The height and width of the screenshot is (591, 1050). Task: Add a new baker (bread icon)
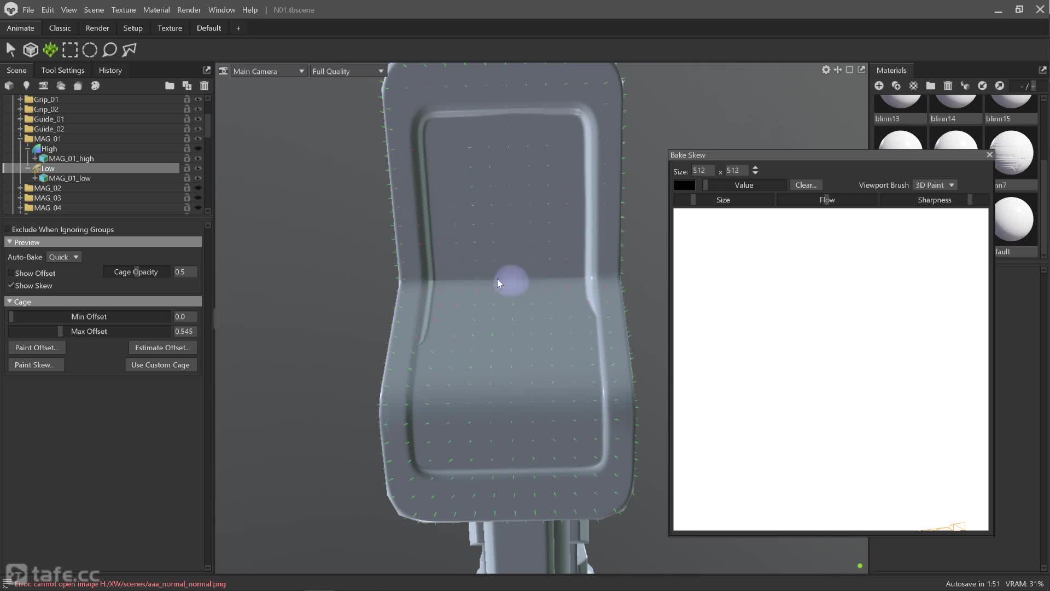click(x=78, y=86)
